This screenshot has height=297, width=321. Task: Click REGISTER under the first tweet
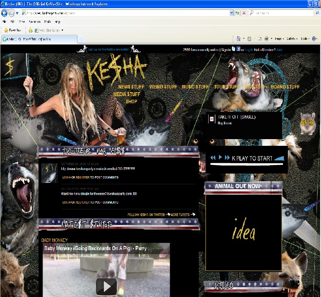tap(82, 177)
